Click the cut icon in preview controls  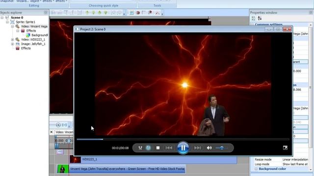point(140,148)
